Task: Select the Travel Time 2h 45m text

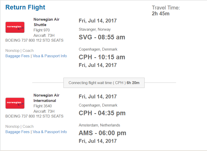Action: point(166,10)
